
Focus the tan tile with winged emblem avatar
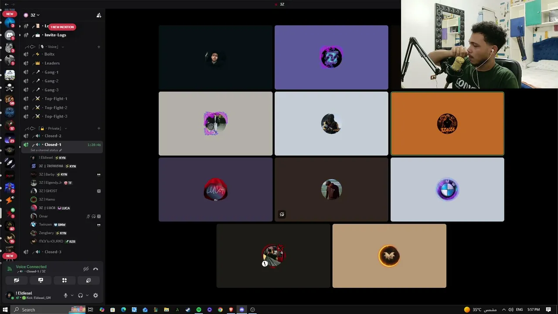389,256
